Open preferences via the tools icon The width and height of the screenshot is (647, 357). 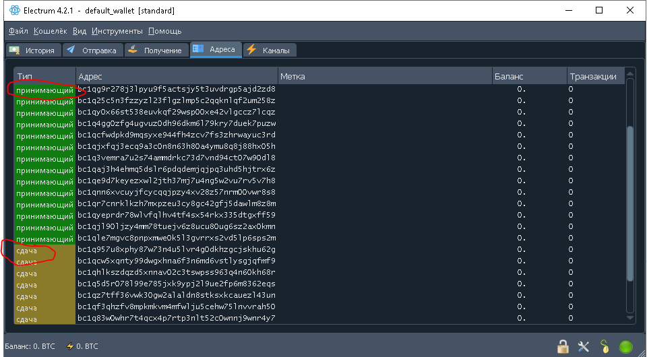(584, 346)
